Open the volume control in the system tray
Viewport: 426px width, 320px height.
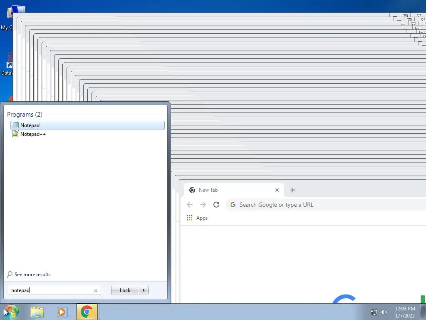click(x=384, y=312)
